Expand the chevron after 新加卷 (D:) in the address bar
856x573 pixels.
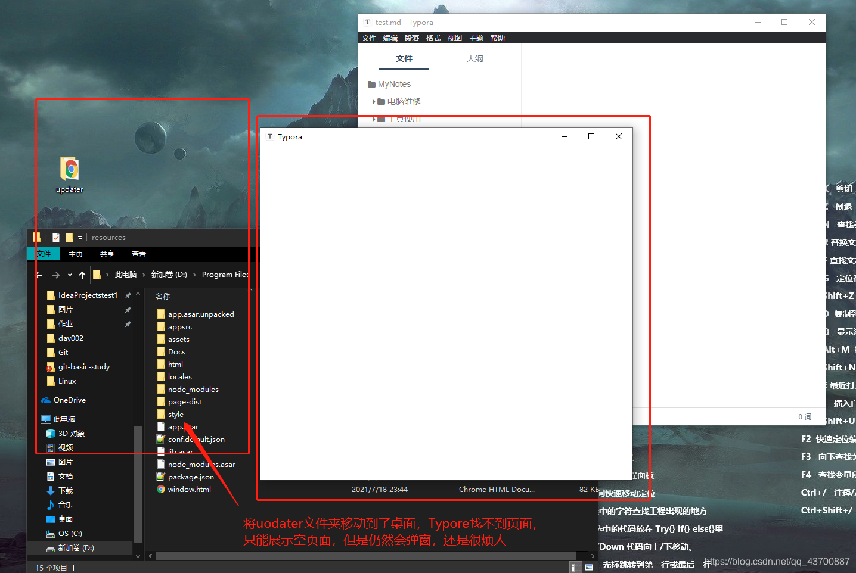194,275
